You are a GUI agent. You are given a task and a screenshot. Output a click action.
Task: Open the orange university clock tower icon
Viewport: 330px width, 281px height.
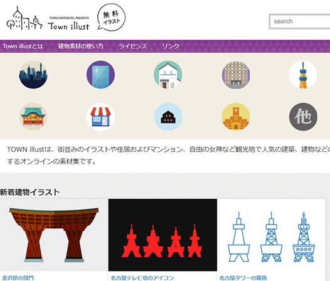pyautogui.click(x=236, y=117)
